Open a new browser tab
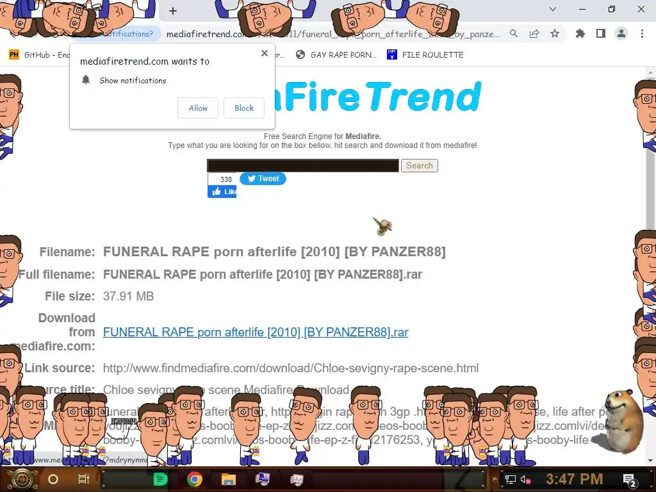Screen dimensions: 656x492 tap(173, 11)
